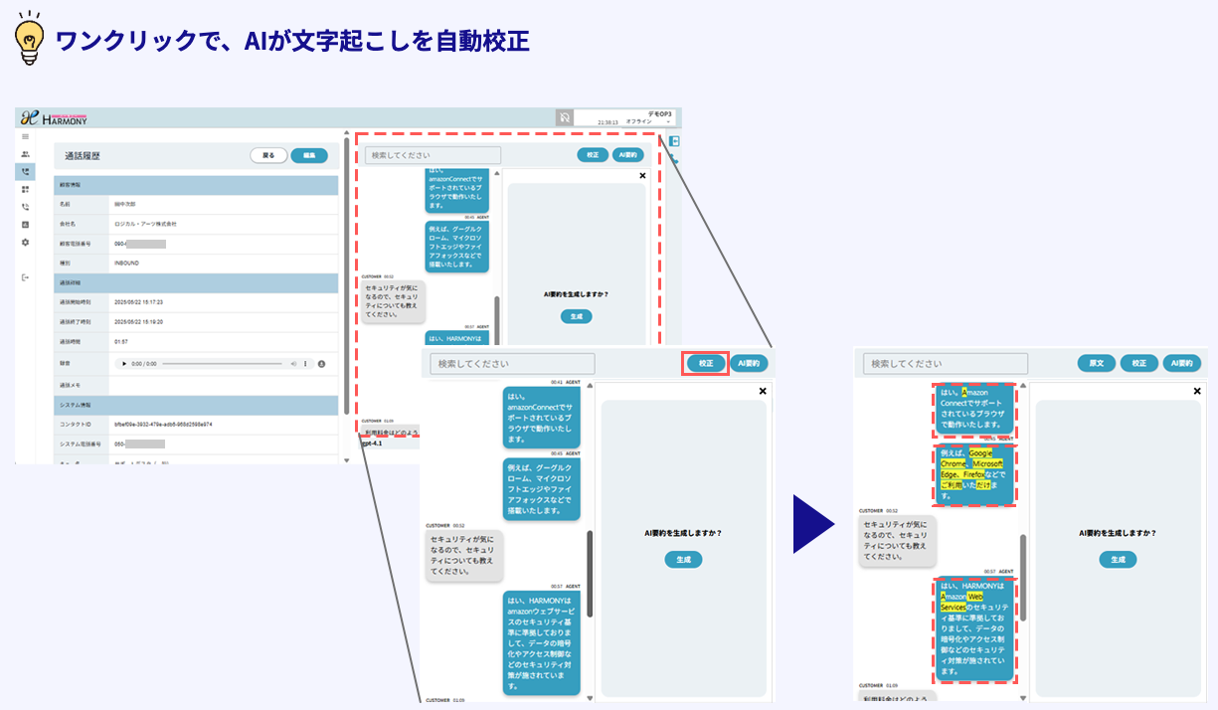Open the contacts people icon in sidebar
The image size is (1218, 710).
25,154
